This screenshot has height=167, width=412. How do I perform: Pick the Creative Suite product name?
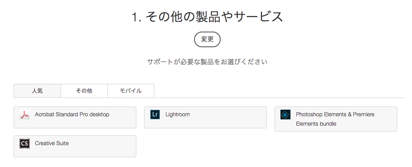[52, 144]
